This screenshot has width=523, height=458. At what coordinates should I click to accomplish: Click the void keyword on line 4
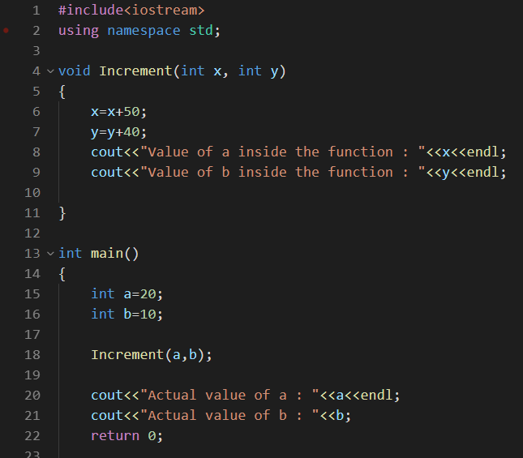pos(75,71)
